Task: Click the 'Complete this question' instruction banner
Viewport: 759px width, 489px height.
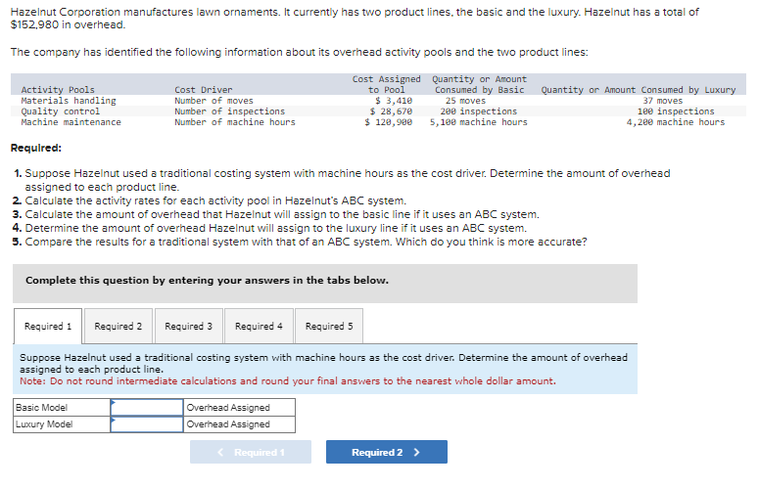Action: [325, 284]
